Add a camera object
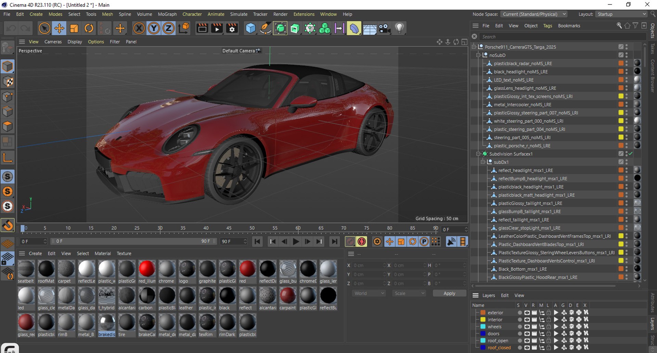657x353 pixels. click(385, 28)
